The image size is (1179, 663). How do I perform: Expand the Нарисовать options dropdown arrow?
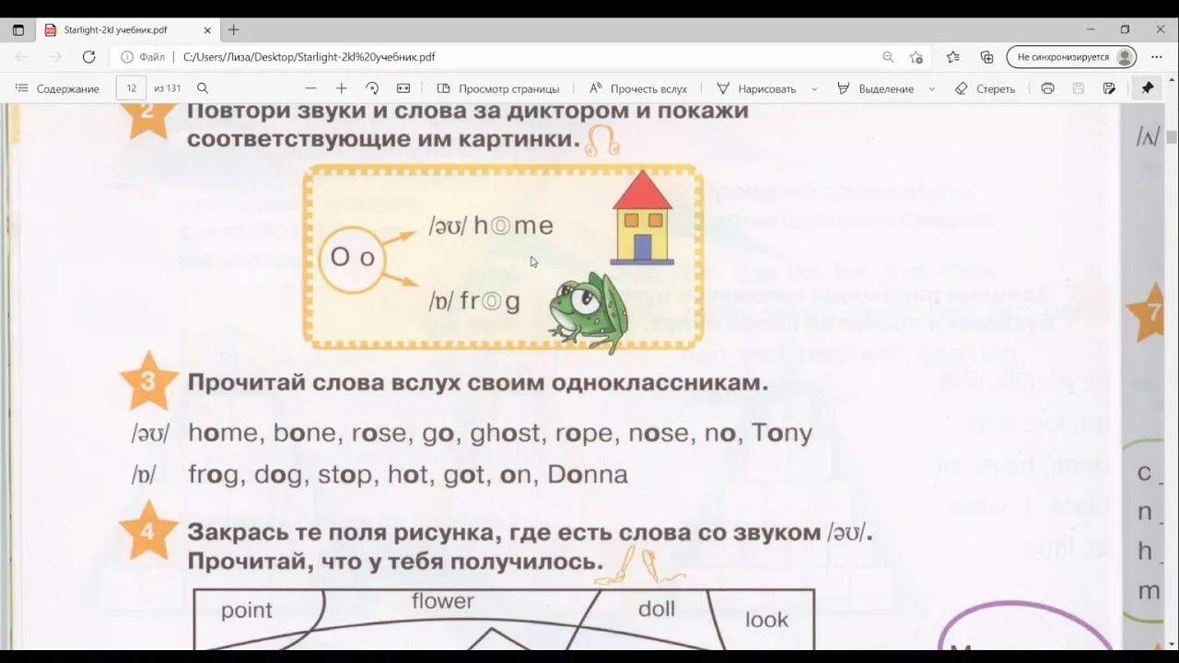(814, 89)
